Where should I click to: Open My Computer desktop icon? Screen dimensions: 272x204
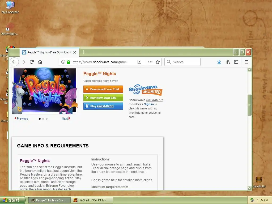click(x=10, y=7)
